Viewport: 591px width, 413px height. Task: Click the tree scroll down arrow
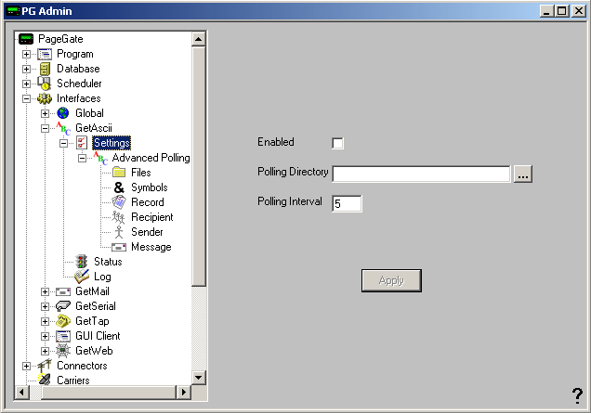198,377
